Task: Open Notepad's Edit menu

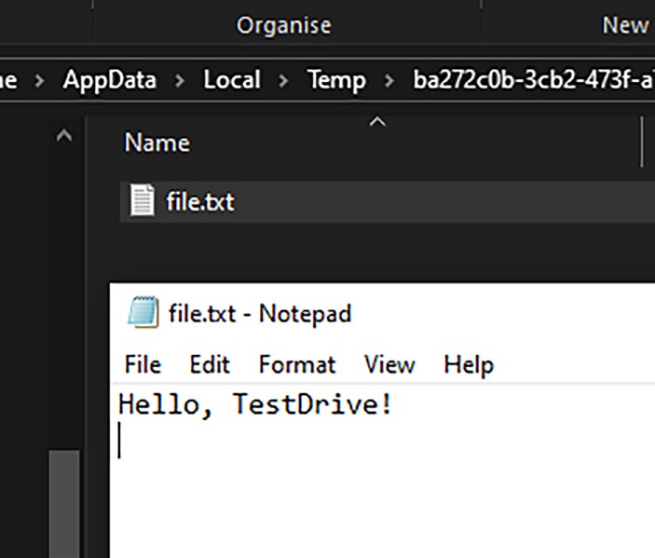Action: pos(210,364)
